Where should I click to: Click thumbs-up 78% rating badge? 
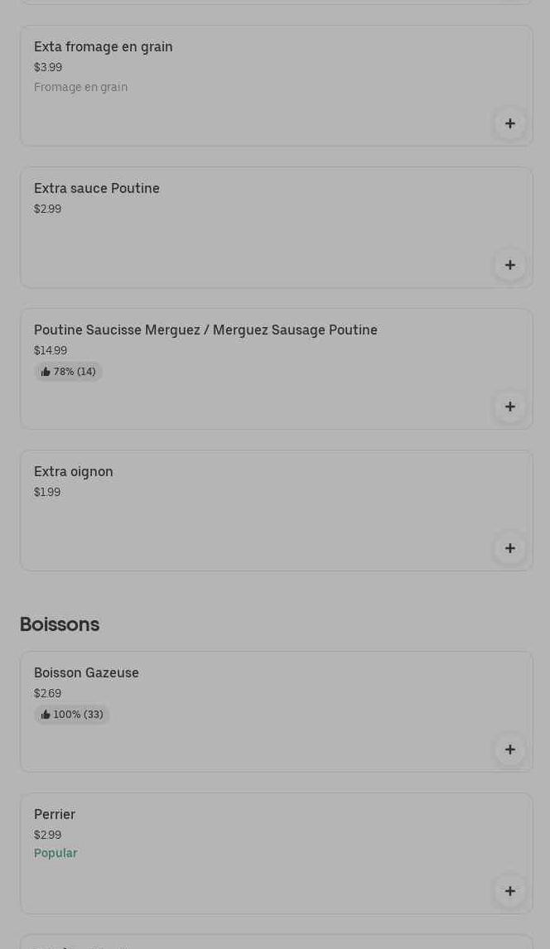point(68,372)
